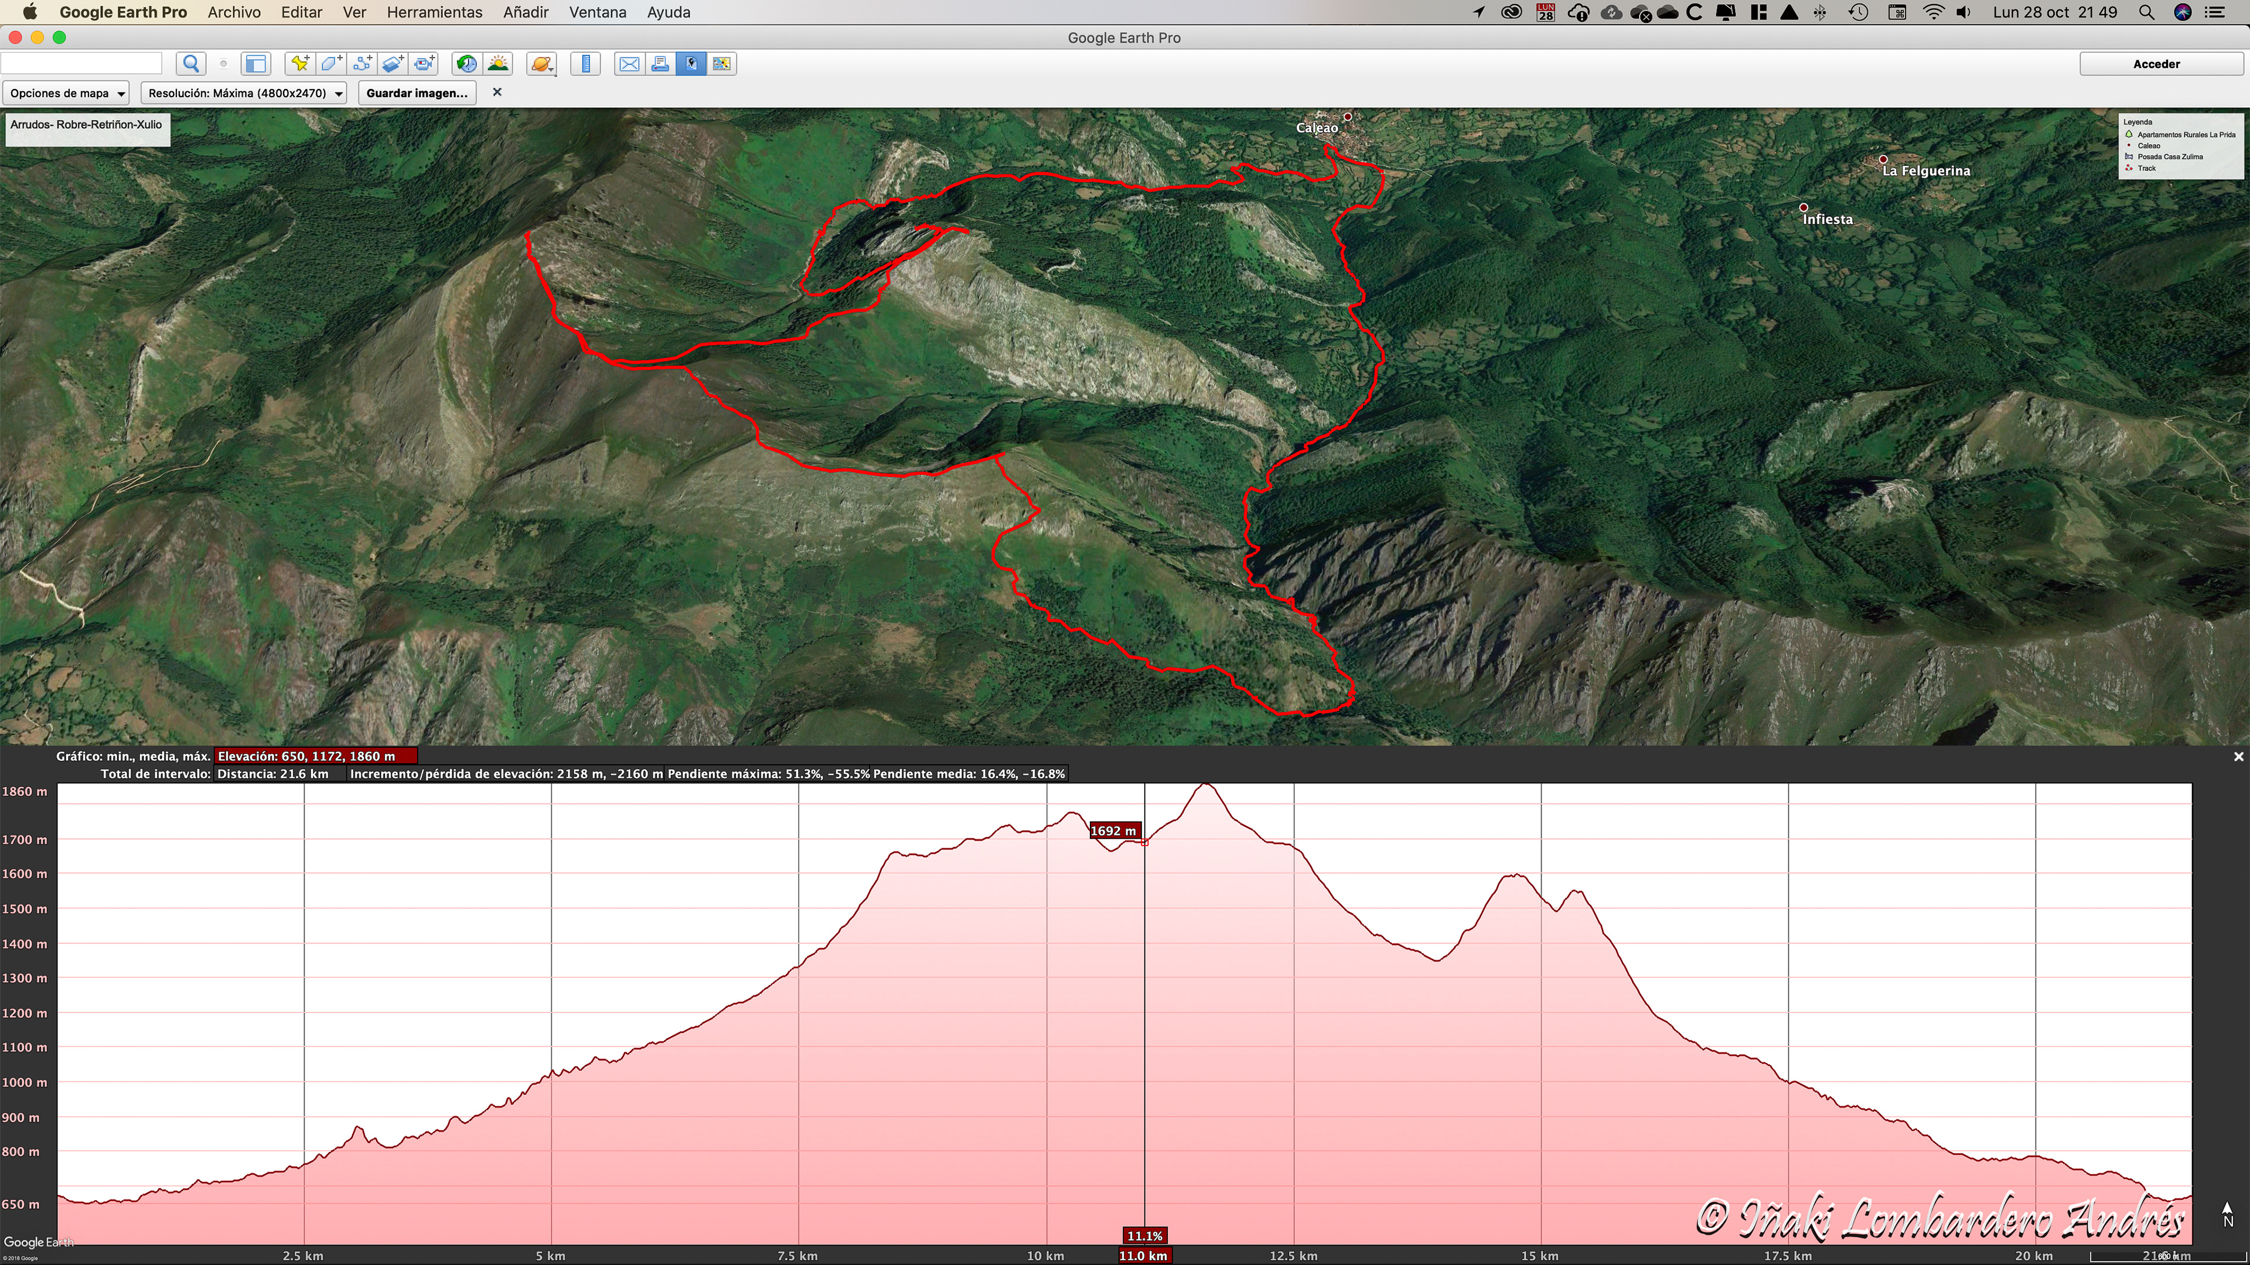Open the Google Earth Pro application menu
2250x1265 pixels.
(x=123, y=12)
